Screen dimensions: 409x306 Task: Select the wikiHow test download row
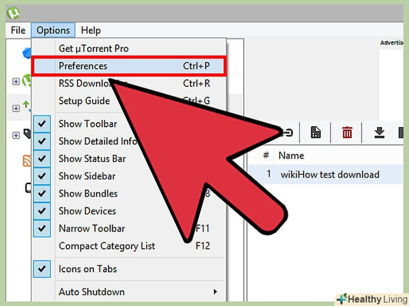tap(325, 174)
